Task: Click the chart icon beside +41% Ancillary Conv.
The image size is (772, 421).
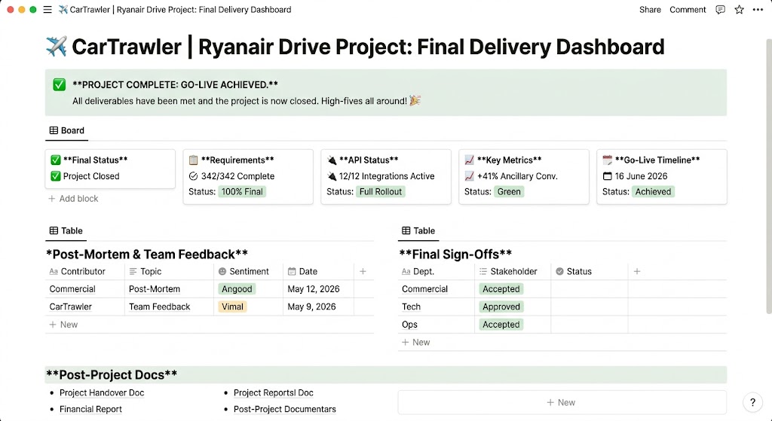Action: point(469,176)
